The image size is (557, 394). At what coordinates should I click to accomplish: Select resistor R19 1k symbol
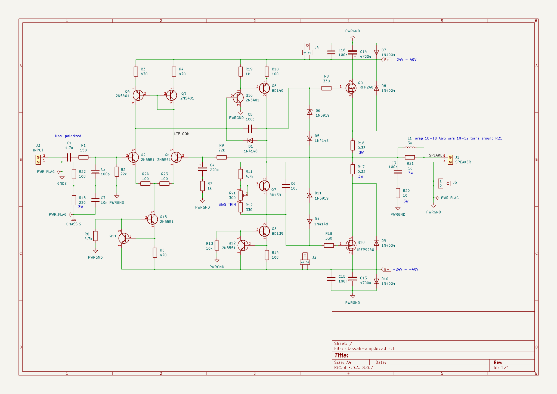(x=241, y=72)
